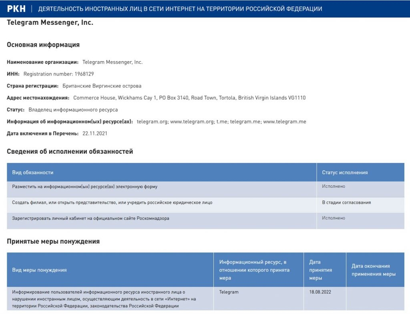Click 'Registration number: 1968129' value
Image resolution: width=410 pixels, height=314 pixels.
58,74
